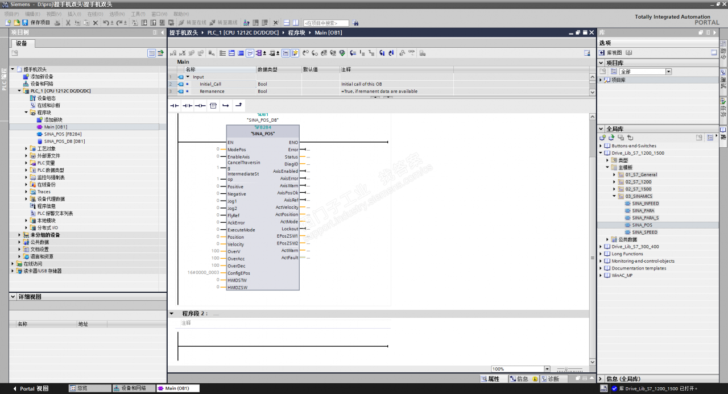
Task: Click the print icon in toolbar
Action: tap(58, 23)
